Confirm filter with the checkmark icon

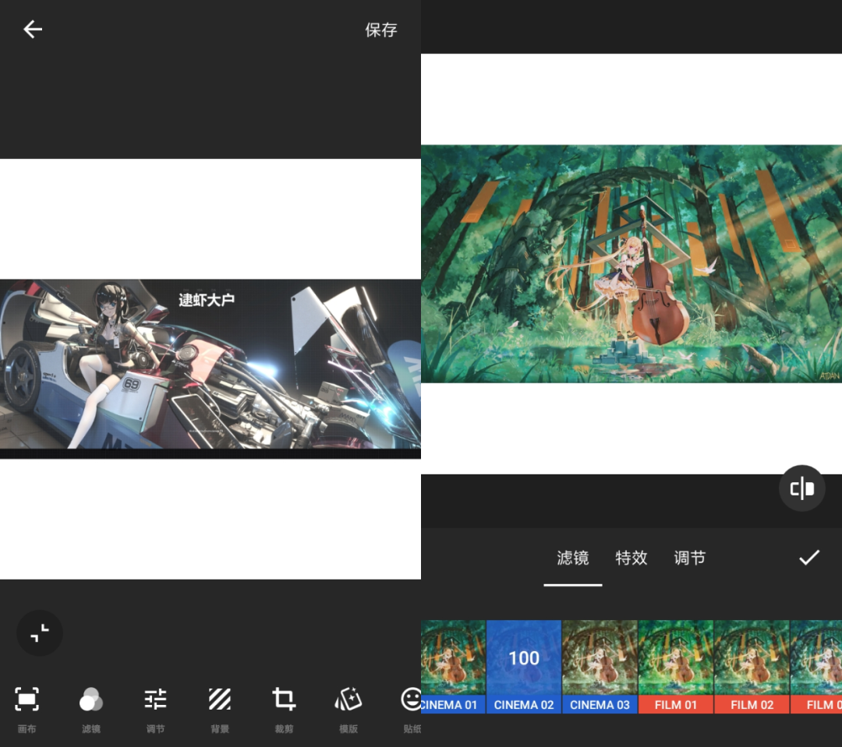click(808, 558)
